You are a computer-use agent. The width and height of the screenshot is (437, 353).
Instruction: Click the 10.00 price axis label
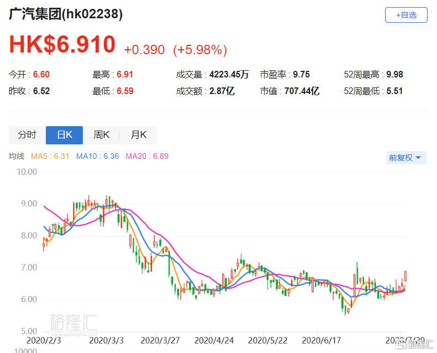click(27, 172)
